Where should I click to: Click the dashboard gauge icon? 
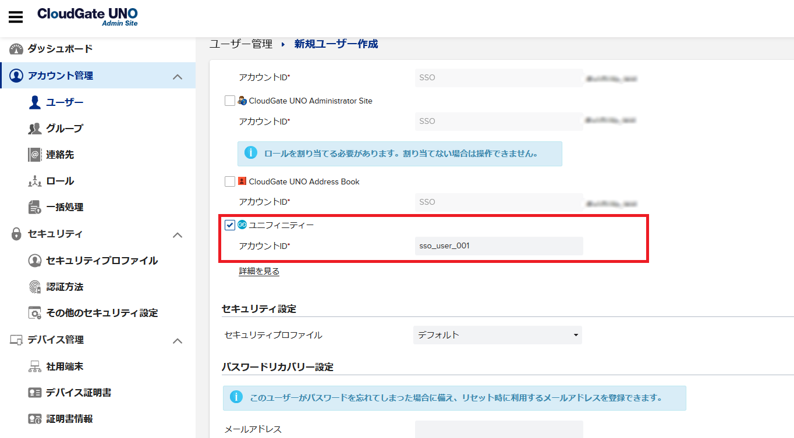16,49
